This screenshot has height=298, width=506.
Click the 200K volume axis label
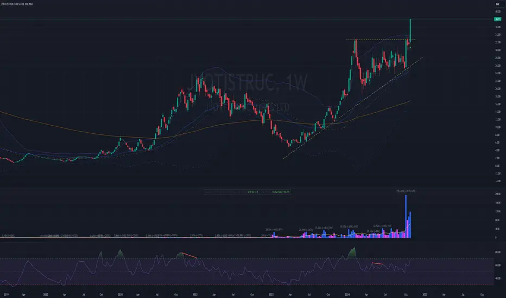click(x=498, y=194)
